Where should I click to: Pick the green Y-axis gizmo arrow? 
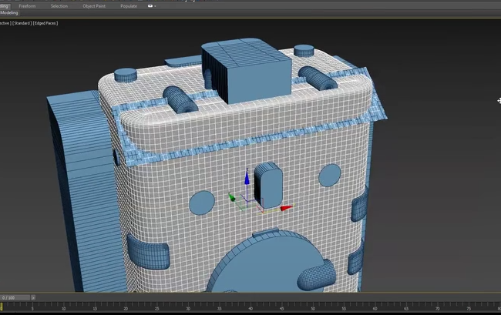(x=232, y=198)
